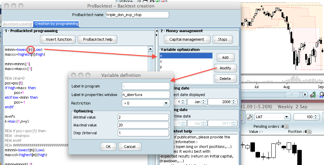Screen dimensions: 324x165
Task: Click code line elsif low<minn then
Action: pos(22,97)
